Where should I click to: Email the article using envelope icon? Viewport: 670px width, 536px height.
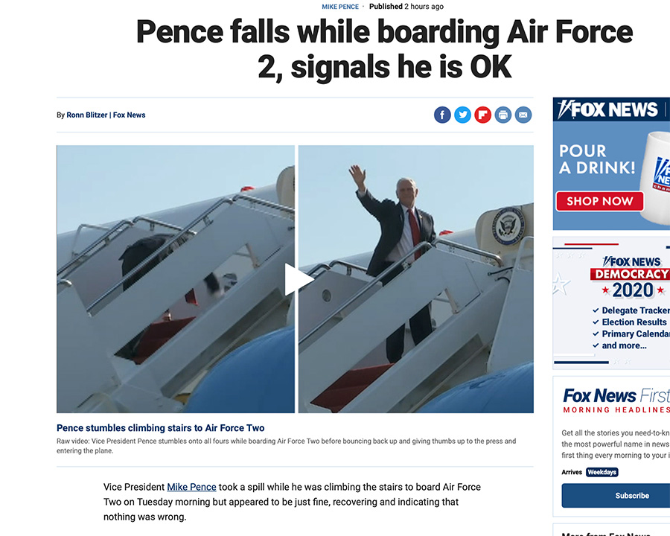coord(523,115)
